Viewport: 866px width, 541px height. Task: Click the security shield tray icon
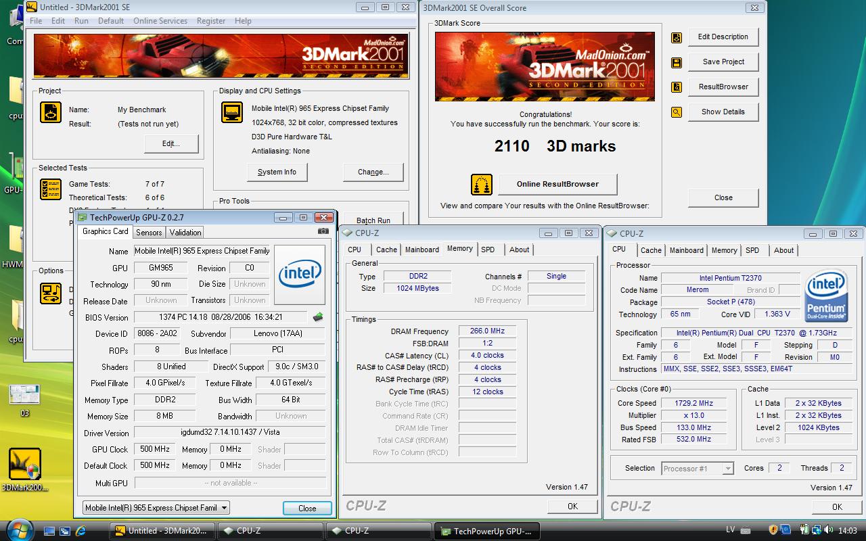[773, 530]
